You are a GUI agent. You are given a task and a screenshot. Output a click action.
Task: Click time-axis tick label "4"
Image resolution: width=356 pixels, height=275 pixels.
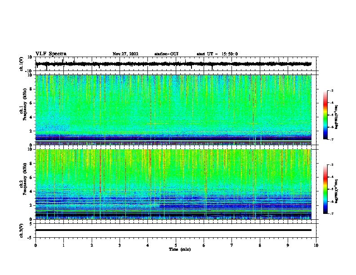click(148, 245)
